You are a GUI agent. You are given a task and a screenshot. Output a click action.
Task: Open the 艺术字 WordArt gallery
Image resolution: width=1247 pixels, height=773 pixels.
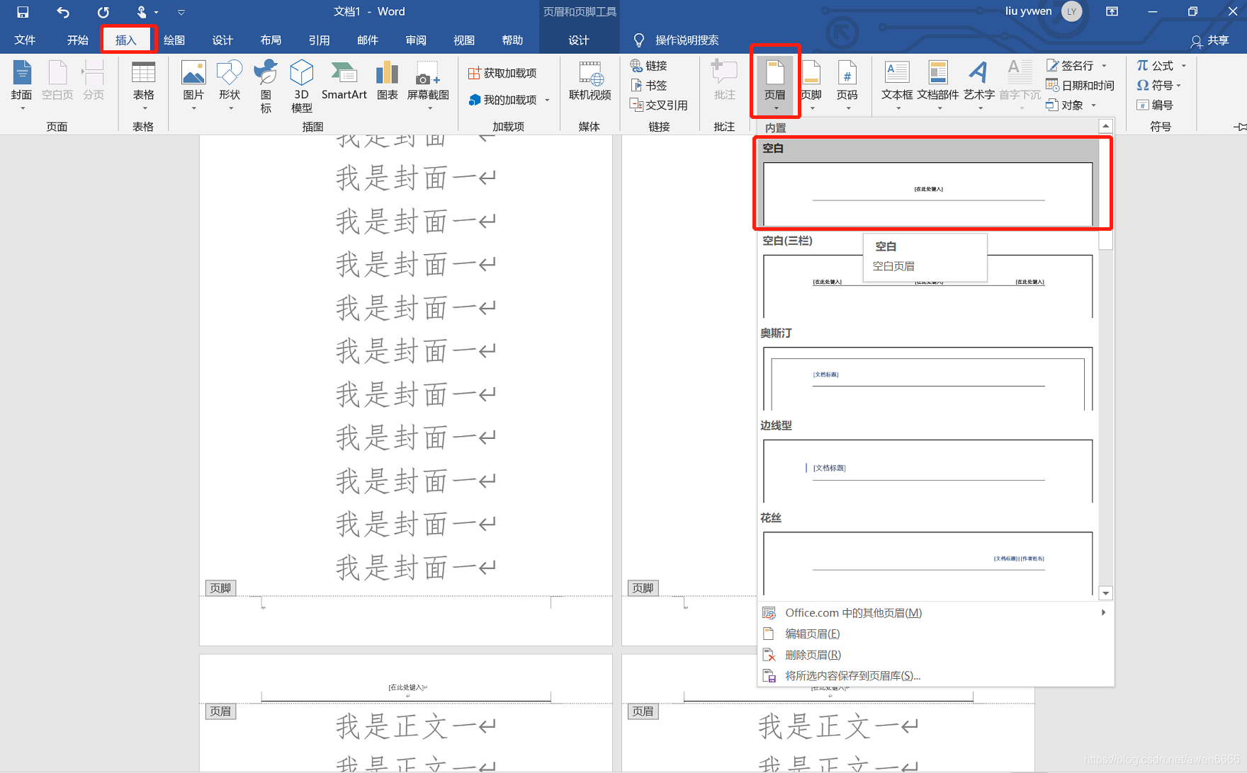coord(979,85)
